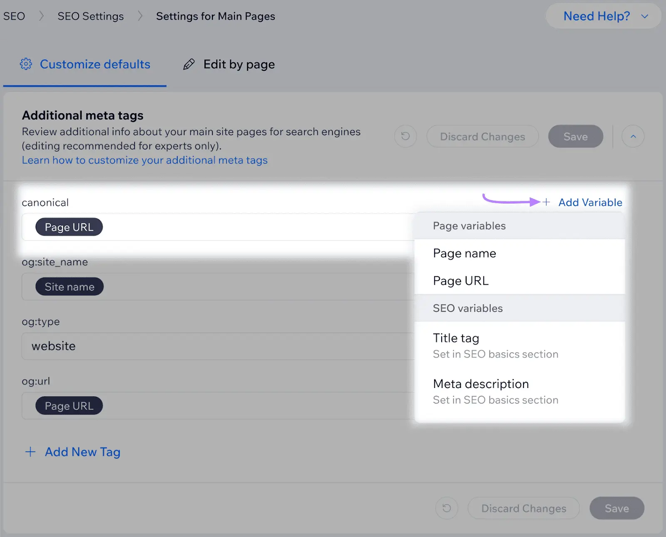Click the plus icon beside Add Variable
Screen dimensions: 666x537
pyautogui.click(x=547, y=202)
